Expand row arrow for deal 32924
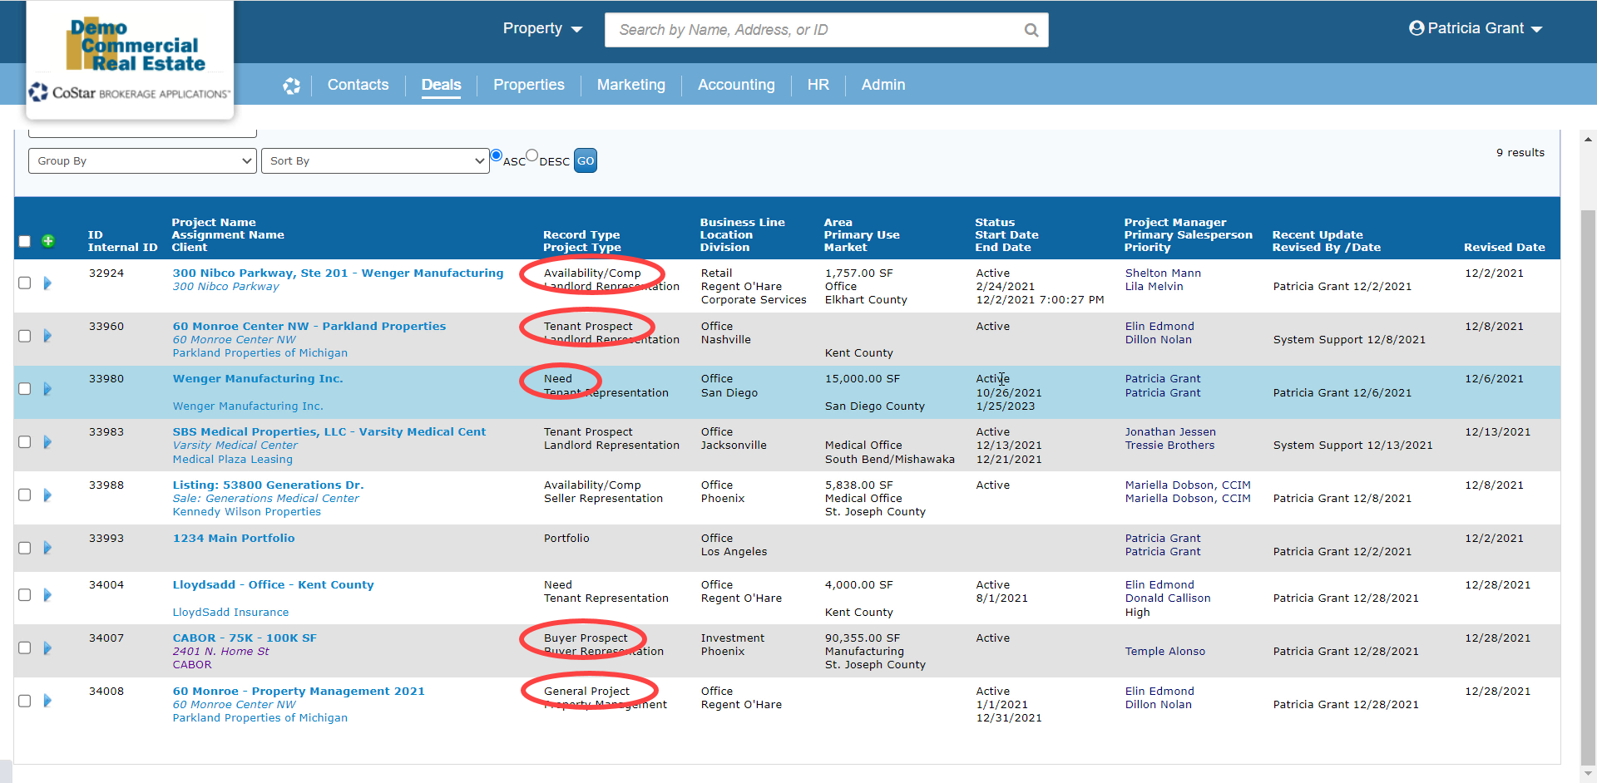This screenshot has width=1597, height=783. click(x=47, y=283)
